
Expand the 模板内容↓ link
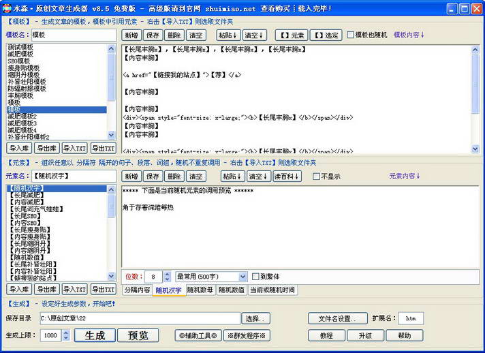point(409,35)
